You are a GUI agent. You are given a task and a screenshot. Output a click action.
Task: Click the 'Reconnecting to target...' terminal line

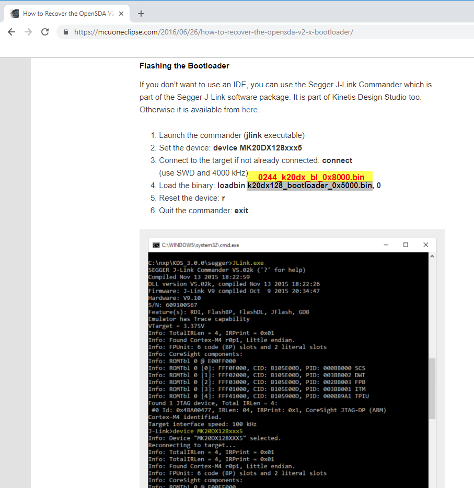(192, 445)
